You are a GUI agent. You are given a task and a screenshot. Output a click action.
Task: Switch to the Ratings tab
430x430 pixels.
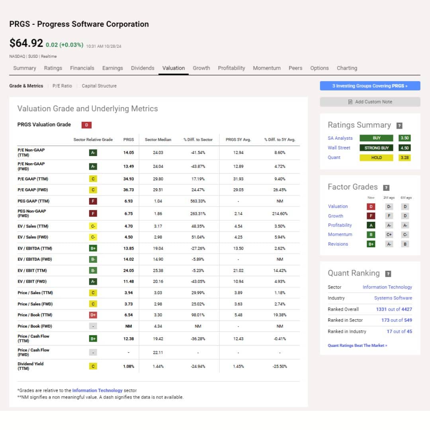point(53,68)
